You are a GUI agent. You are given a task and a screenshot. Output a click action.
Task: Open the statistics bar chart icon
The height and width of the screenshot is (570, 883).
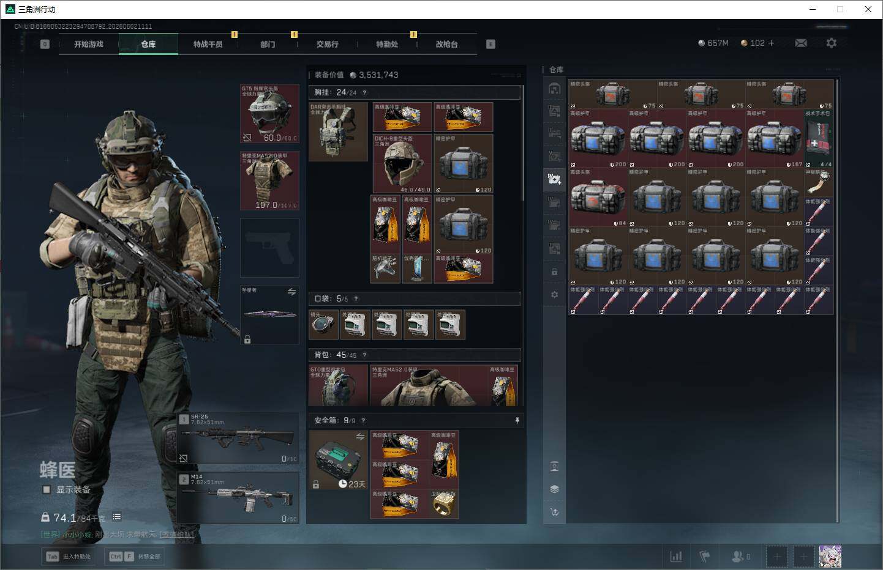tap(676, 557)
